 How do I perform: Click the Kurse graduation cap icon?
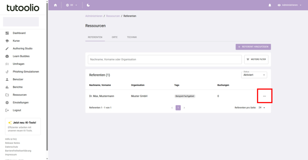click(x=7, y=41)
